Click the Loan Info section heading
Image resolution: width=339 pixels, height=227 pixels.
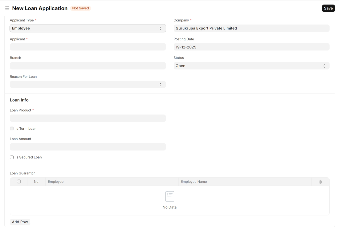(x=19, y=100)
